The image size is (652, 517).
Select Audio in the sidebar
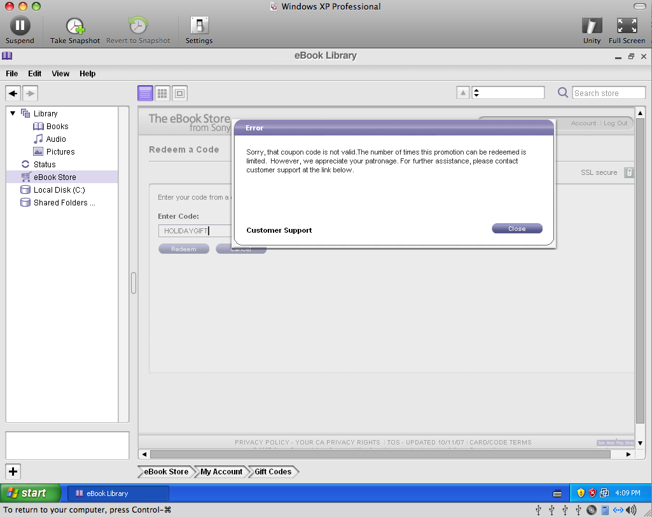click(56, 139)
